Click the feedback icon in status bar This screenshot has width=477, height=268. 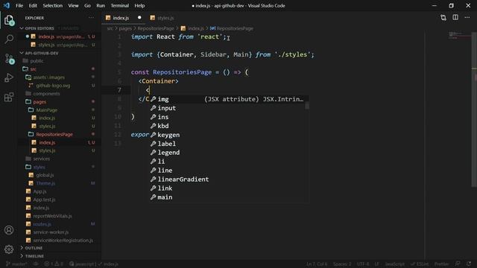coord(458,264)
